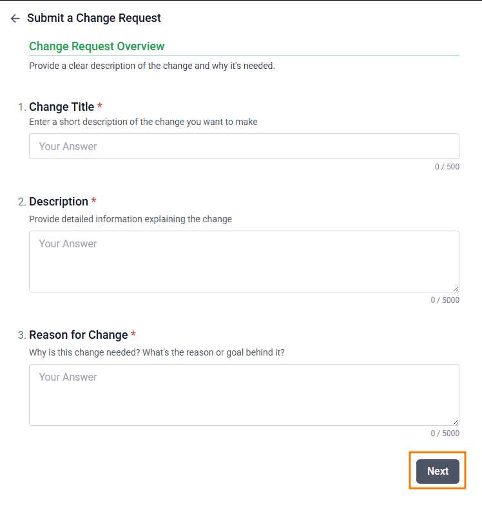The height and width of the screenshot is (505, 482).
Task: Click the "Description" question label
Action: 59,202
